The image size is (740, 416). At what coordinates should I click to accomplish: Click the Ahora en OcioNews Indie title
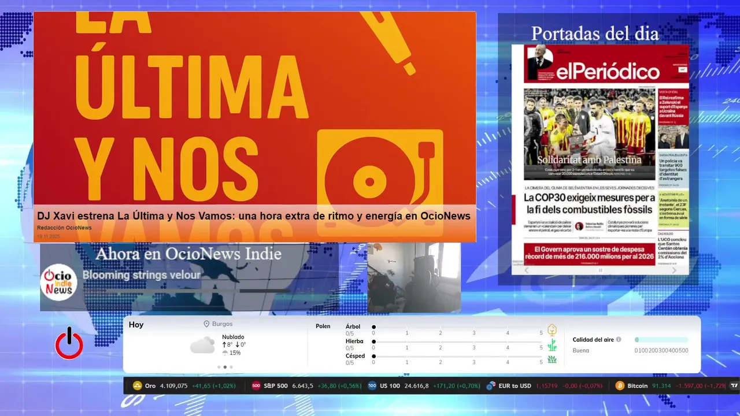[188, 254]
